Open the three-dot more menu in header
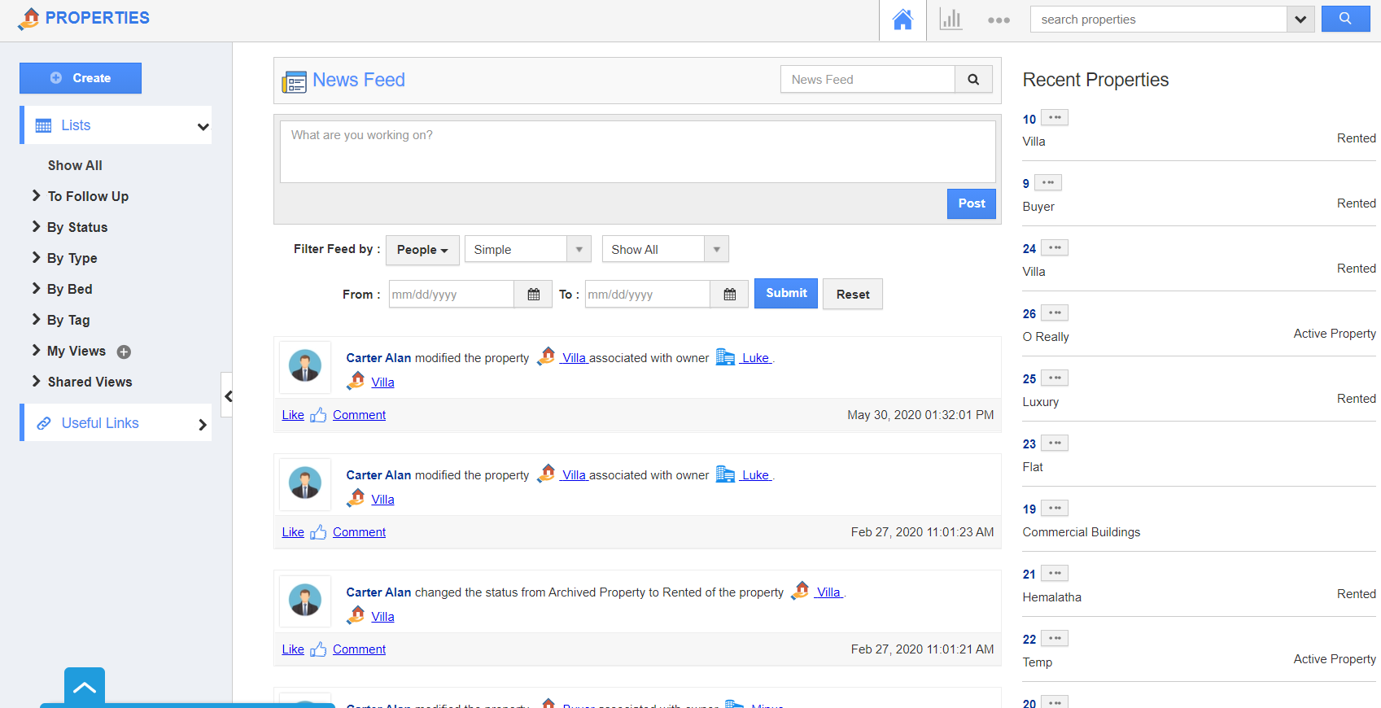Viewport: 1381px width, 708px height. click(999, 20)
